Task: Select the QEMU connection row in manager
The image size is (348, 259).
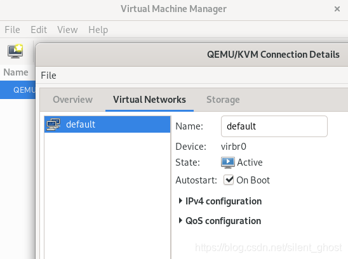Action: 18,90
